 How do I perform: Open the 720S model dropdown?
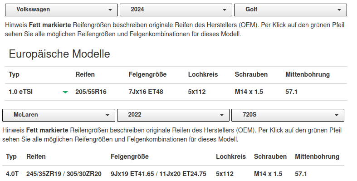(x=288, y=115)
